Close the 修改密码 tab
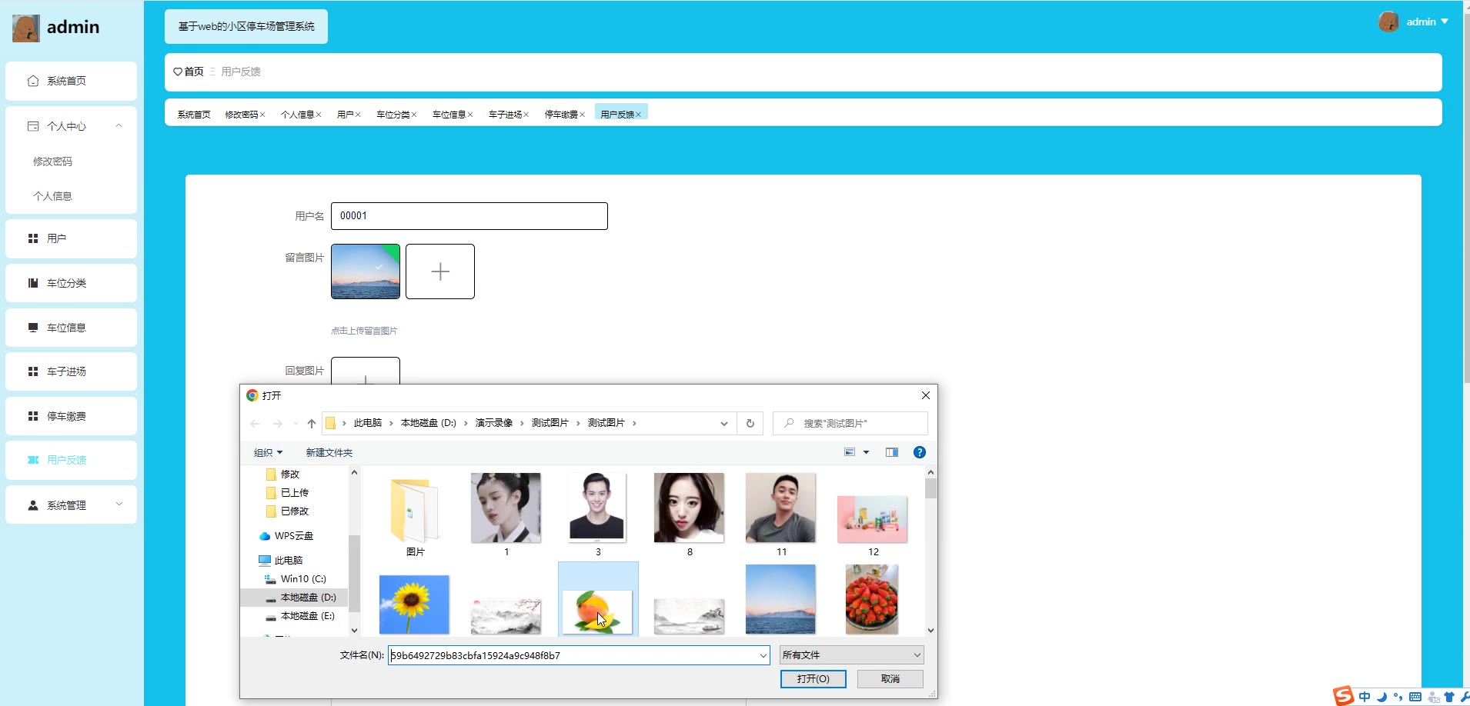 [262, 115]
